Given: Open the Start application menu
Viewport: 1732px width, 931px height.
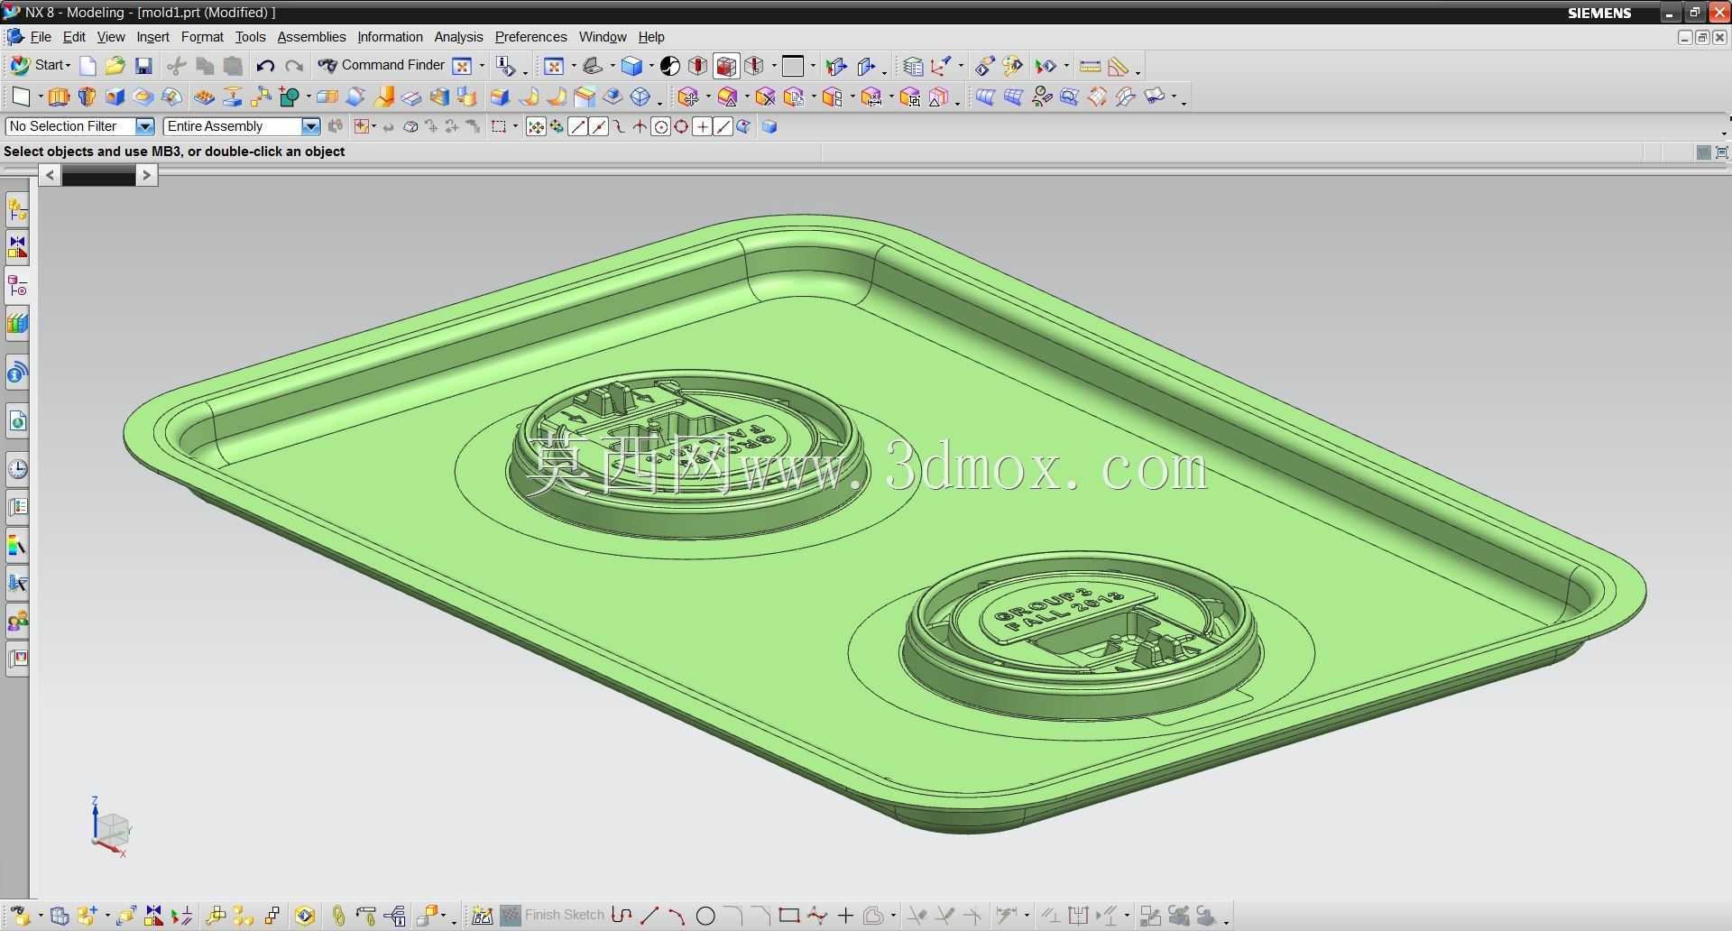Looking at the screenshot, I should click(x=40, y=65).
